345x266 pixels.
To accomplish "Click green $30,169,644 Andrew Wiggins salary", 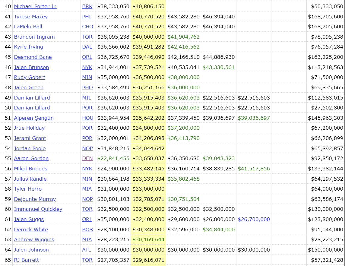I will [x=148, y=239].
